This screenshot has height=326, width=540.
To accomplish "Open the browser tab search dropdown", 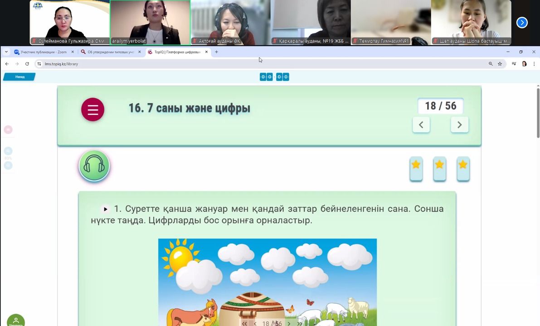I will (6, 52).
